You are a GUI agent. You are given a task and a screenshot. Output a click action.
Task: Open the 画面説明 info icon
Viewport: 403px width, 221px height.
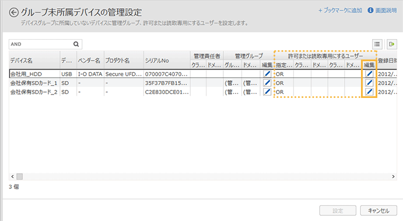pos(370,10)
